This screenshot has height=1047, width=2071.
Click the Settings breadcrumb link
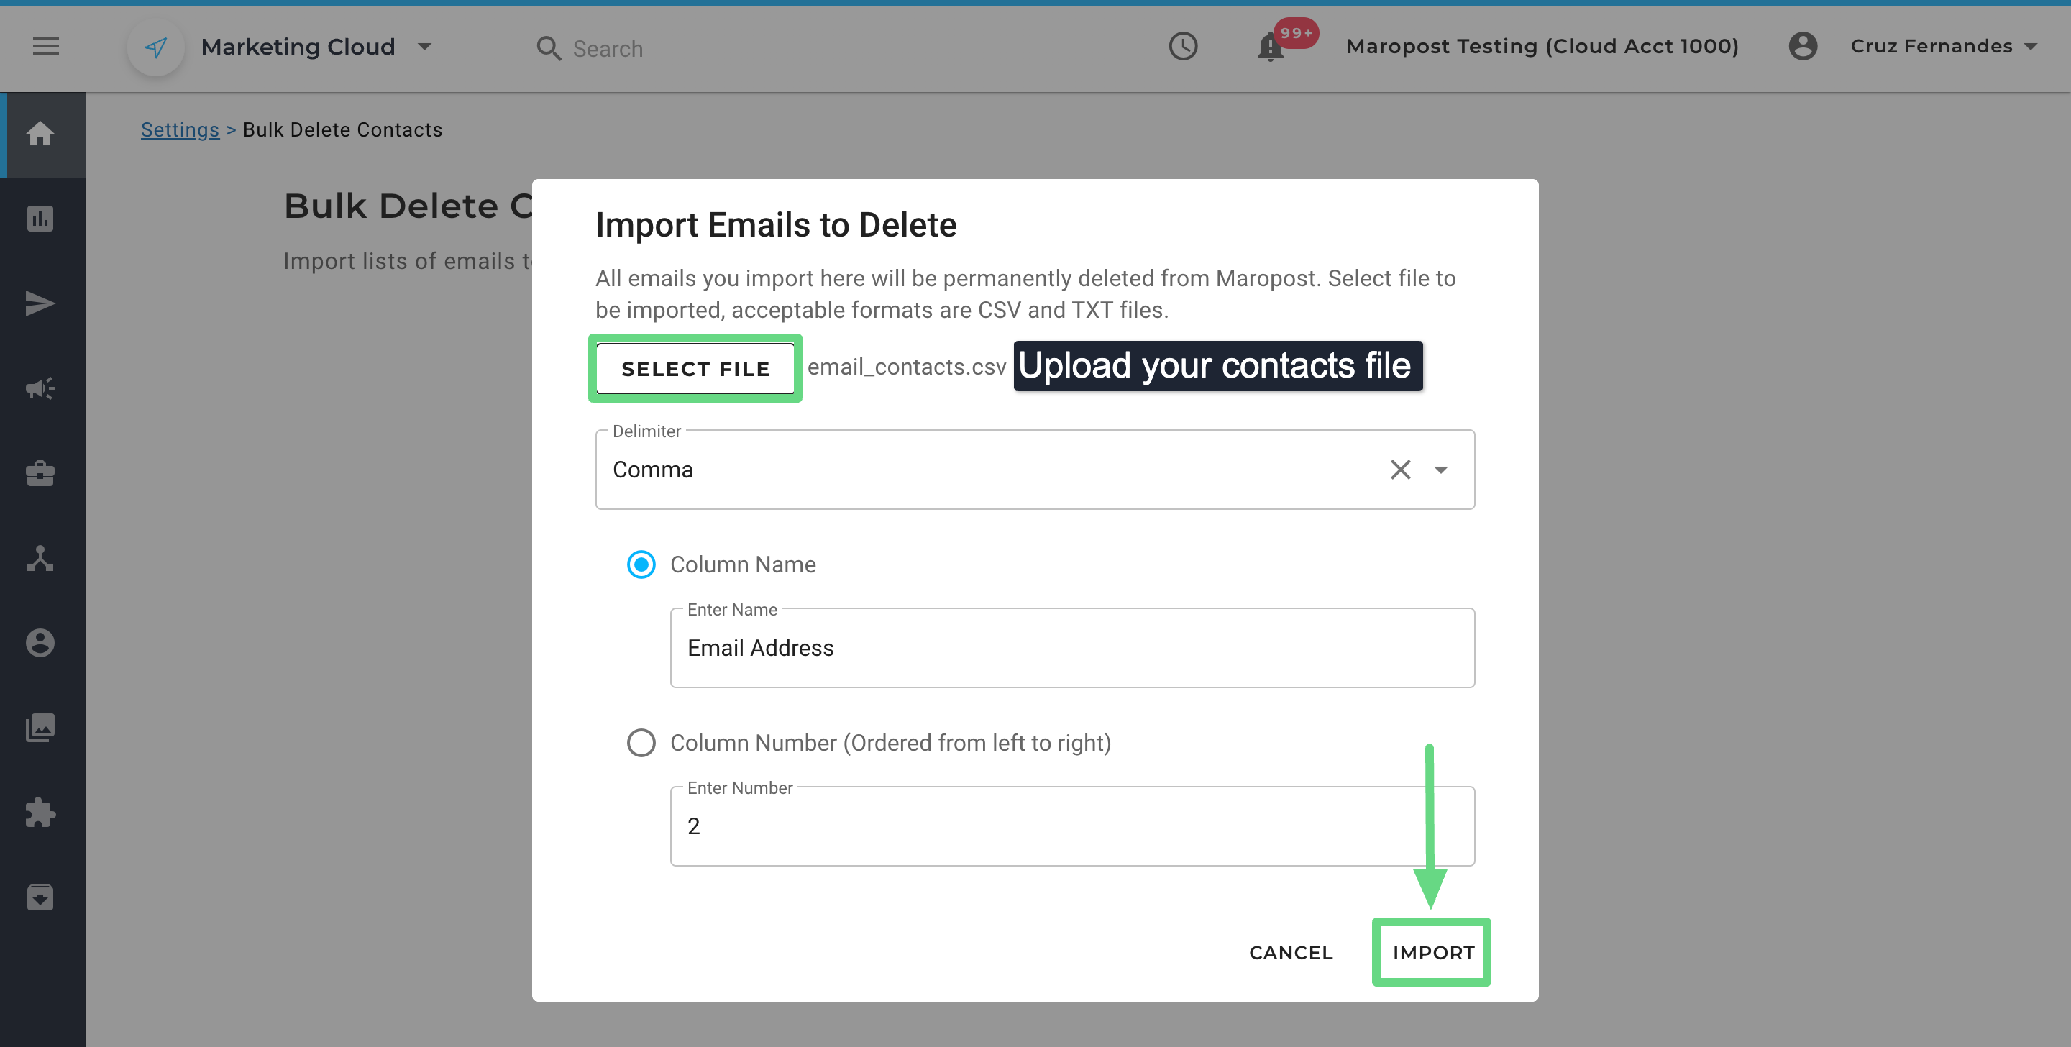(179, 129)
